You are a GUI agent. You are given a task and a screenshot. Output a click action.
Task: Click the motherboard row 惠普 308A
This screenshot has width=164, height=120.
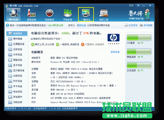click(x=72, y=73)
